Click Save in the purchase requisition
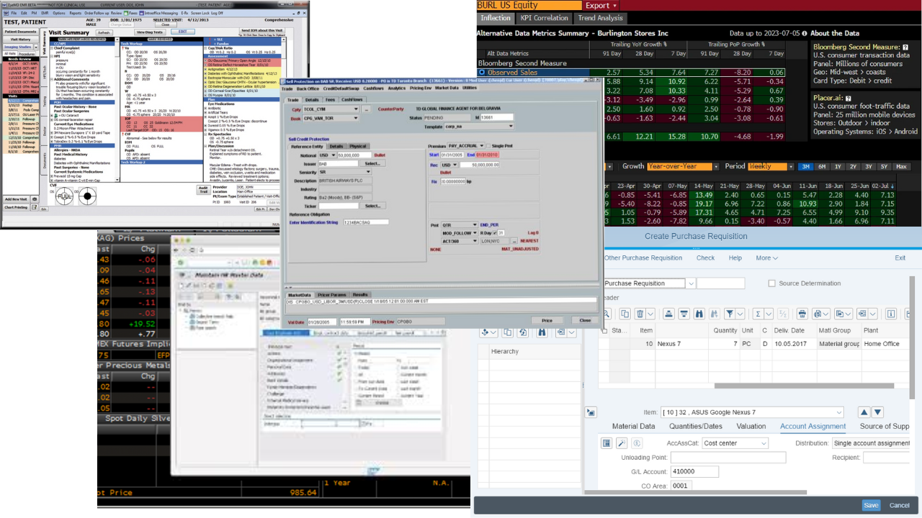This screenshot has height=518, width=922. tap(871, 505)
